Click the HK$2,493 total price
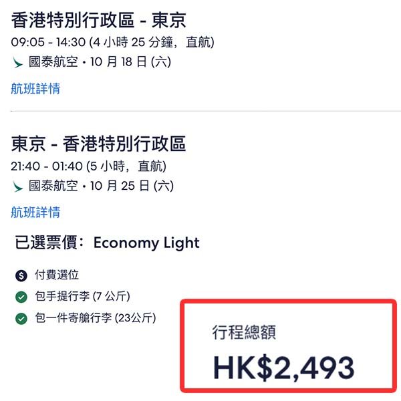 [x=283, y=367]
